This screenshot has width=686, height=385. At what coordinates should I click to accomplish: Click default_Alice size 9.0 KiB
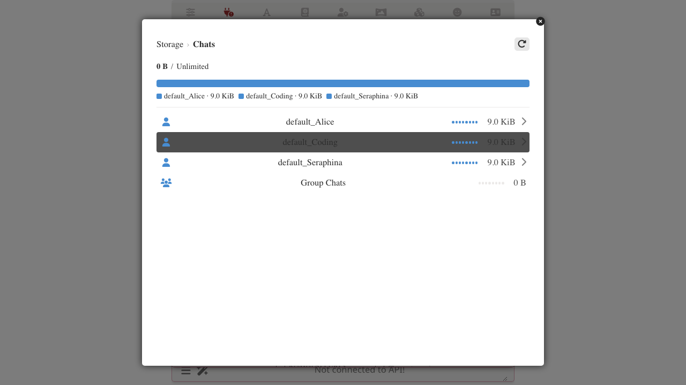tap(501, 122)
